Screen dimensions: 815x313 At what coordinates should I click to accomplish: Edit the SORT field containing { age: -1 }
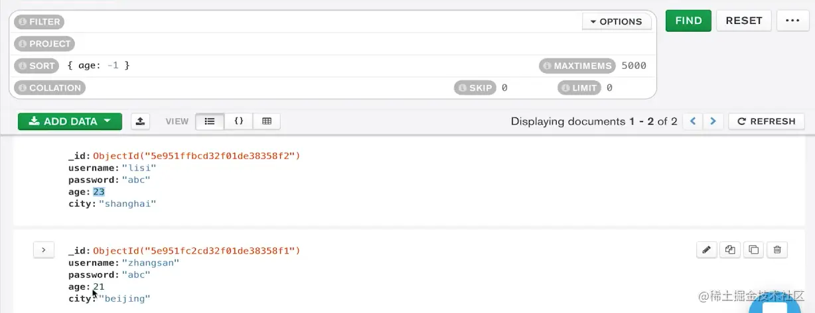(x=299, y=66)
